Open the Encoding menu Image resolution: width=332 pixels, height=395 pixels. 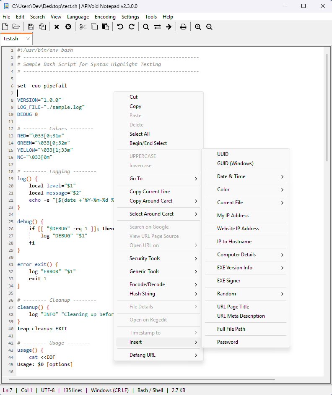click(x=105, y=17)
